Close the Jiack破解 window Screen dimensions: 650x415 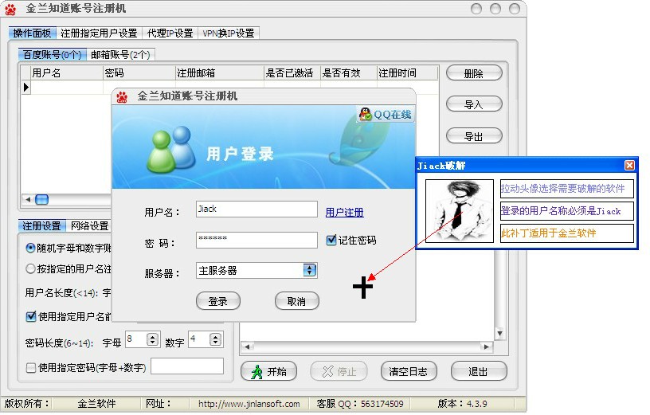click(629, 166)
